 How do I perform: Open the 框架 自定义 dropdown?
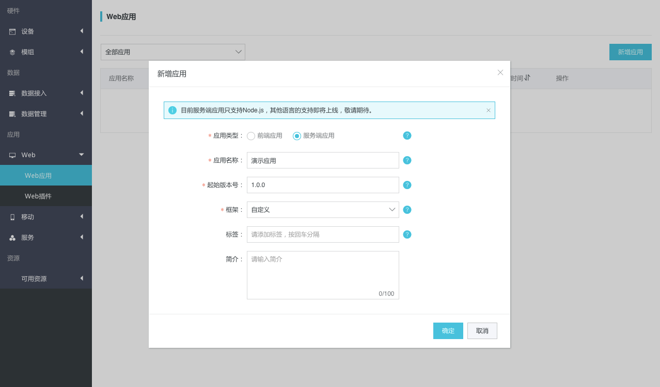[323, 210]
